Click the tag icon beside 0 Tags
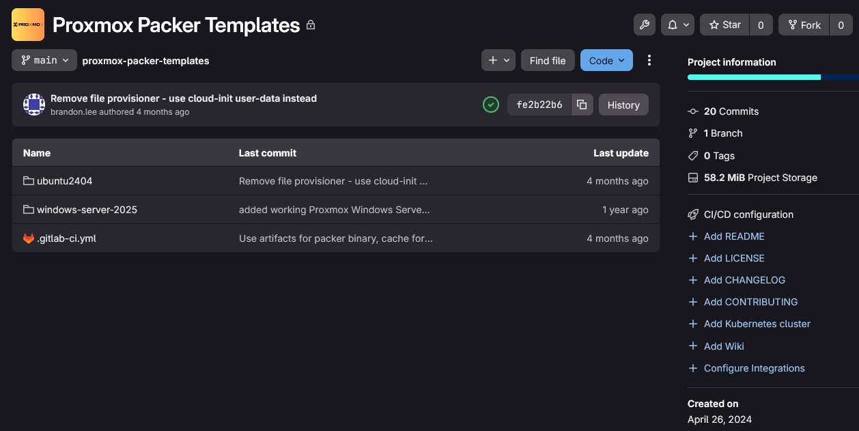 693,156
